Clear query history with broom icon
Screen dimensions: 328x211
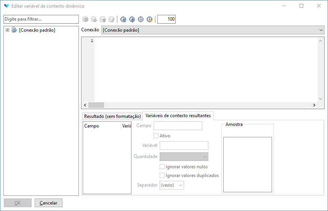click(150, 19)
